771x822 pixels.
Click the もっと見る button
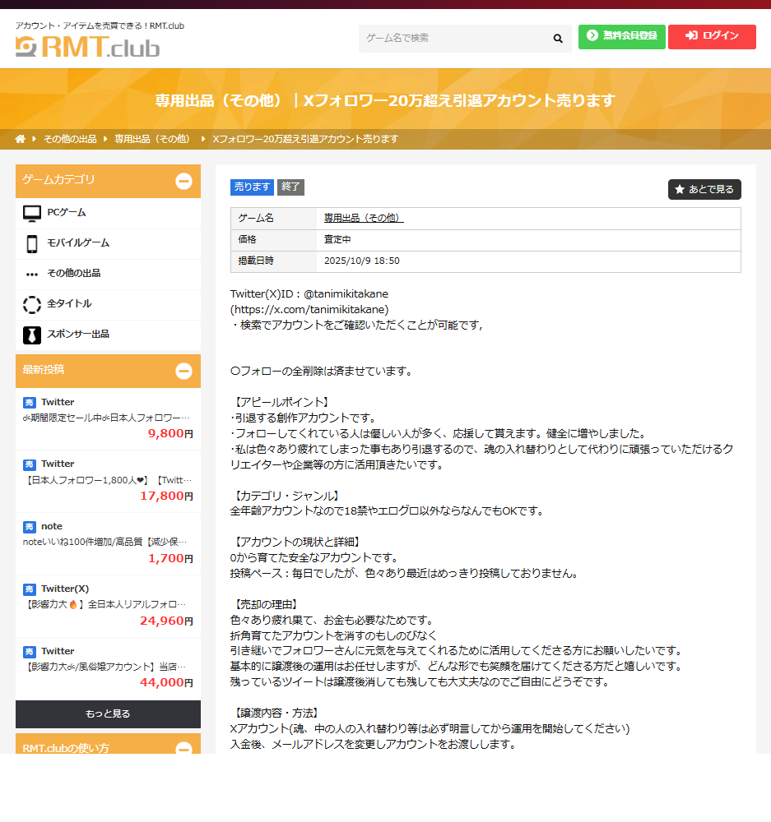(108, 713)
